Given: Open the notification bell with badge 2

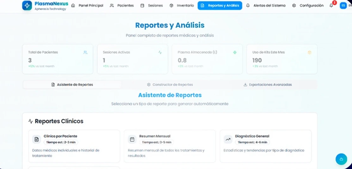Looking at the screenshot, I should point(331,6).
